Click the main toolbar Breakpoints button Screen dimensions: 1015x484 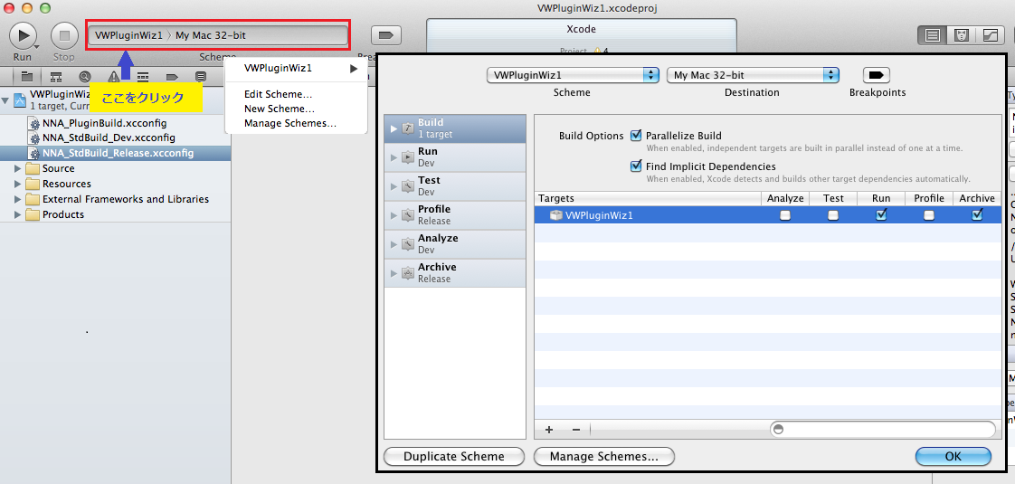pos(386,35)
